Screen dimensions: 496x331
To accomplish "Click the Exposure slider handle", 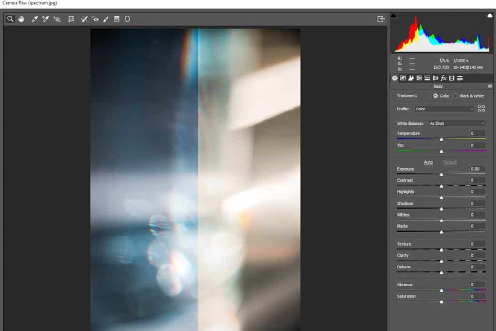I will [x=442, y=174].
